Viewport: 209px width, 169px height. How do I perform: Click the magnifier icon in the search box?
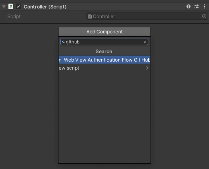coord(64,42)
